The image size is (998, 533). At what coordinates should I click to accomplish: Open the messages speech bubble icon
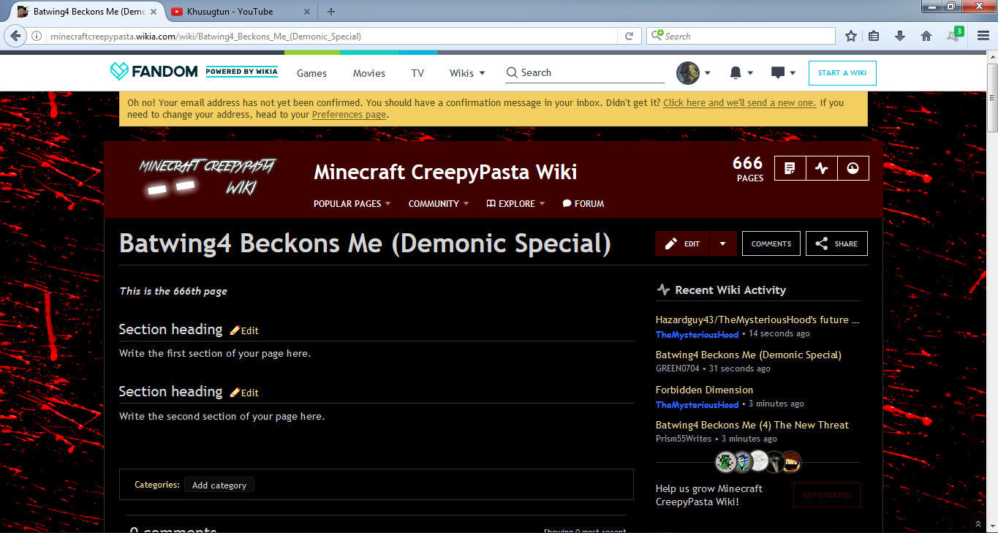(x=778, y=72)
